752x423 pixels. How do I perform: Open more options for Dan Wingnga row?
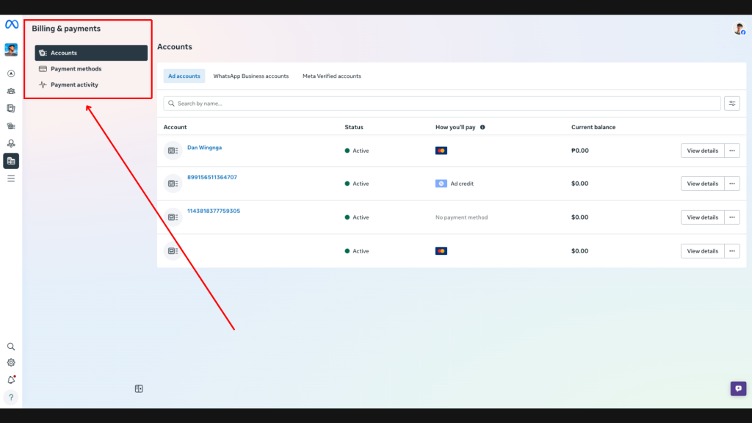pyautogui.click(x=732, y=151)
